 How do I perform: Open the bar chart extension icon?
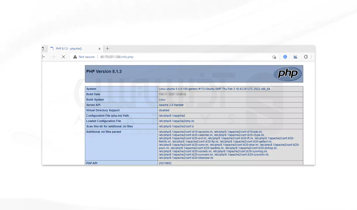click(295, 57)
